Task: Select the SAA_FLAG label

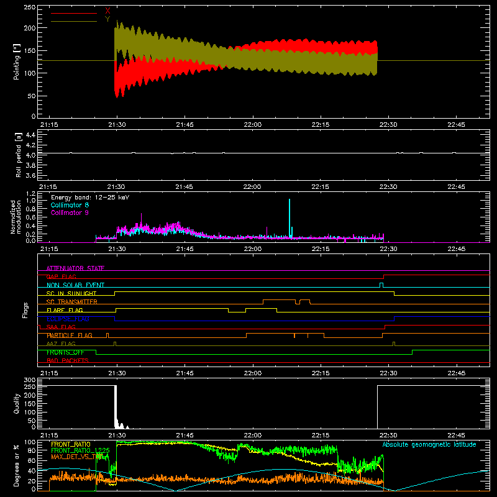Action: coord(61,327)
